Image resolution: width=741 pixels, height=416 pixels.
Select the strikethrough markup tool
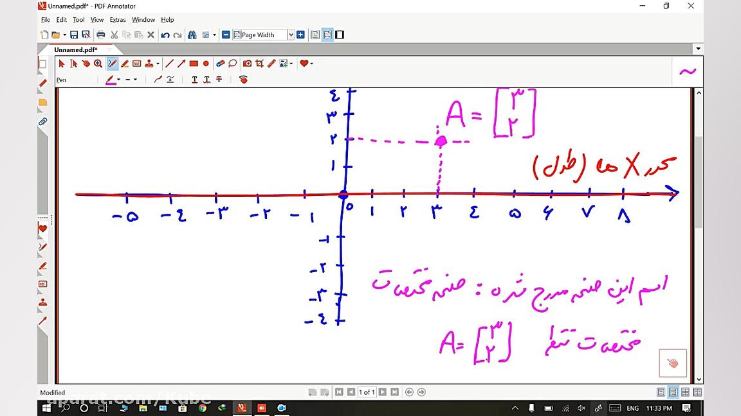pyautogui.click(x=219, y=80)
